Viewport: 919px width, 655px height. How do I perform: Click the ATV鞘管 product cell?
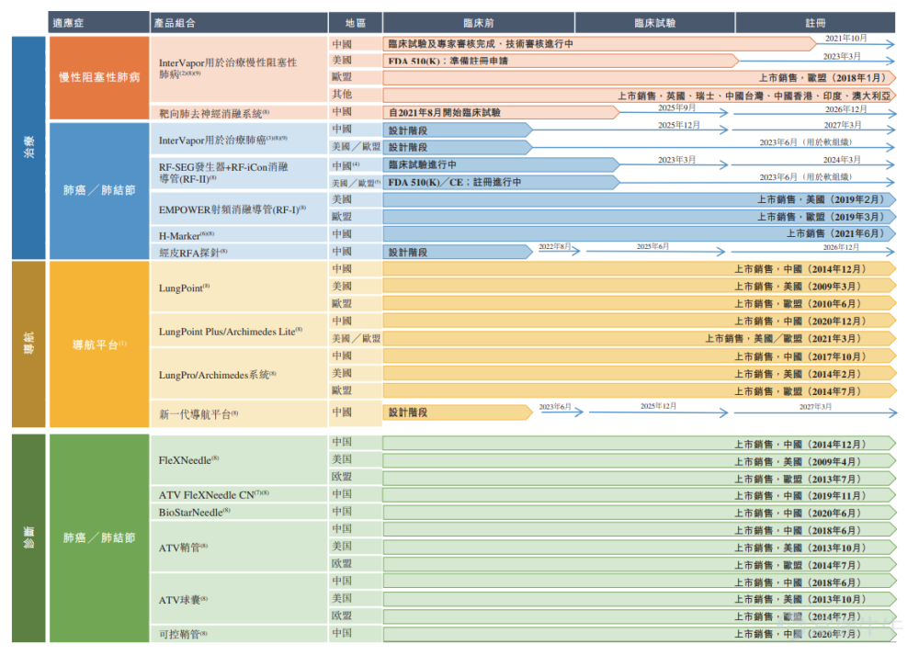click(x=239, y=548)
